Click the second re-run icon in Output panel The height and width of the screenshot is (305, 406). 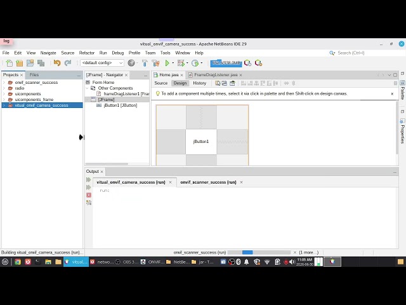(x=89, y=187)
